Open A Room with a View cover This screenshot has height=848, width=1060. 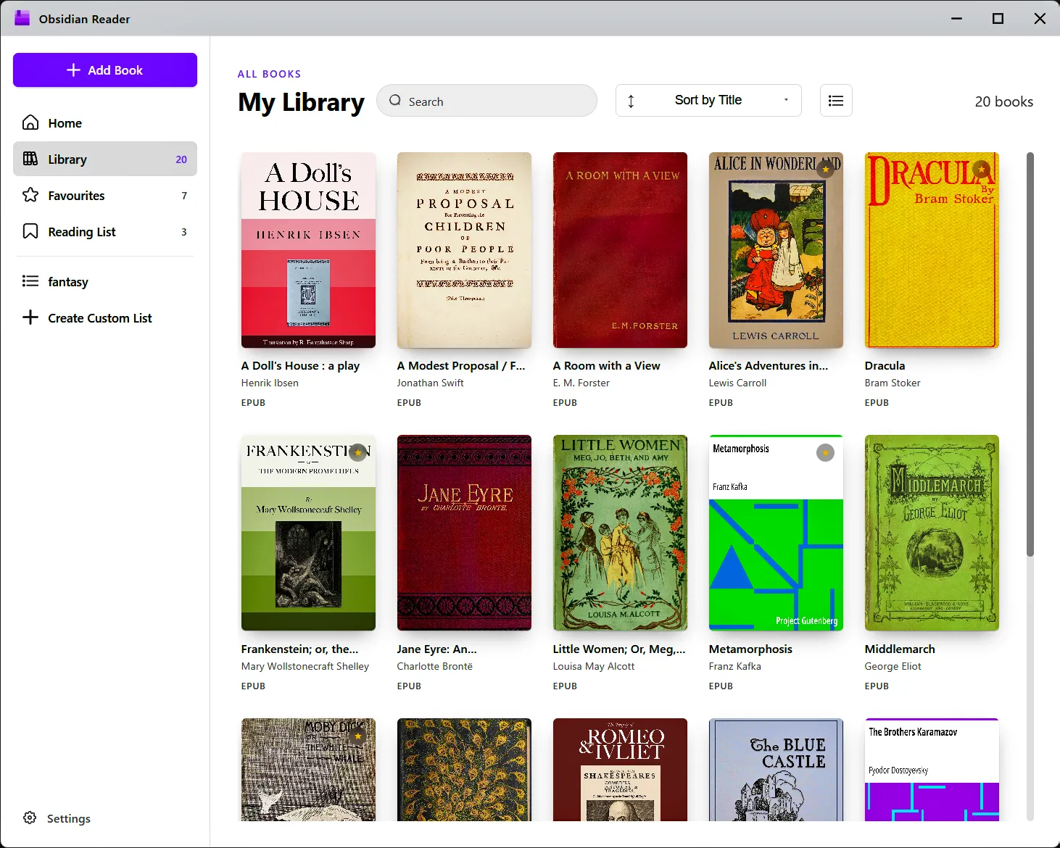click(x=620, y=250)
